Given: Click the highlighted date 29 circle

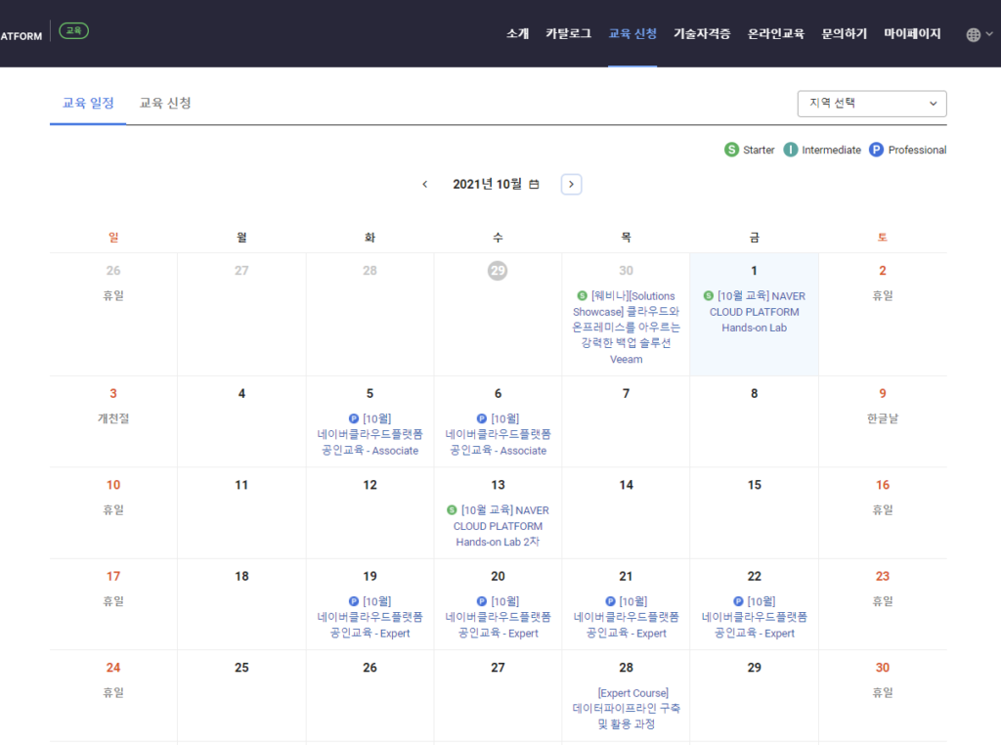Looking at the screenshot, I should [498, 271].
